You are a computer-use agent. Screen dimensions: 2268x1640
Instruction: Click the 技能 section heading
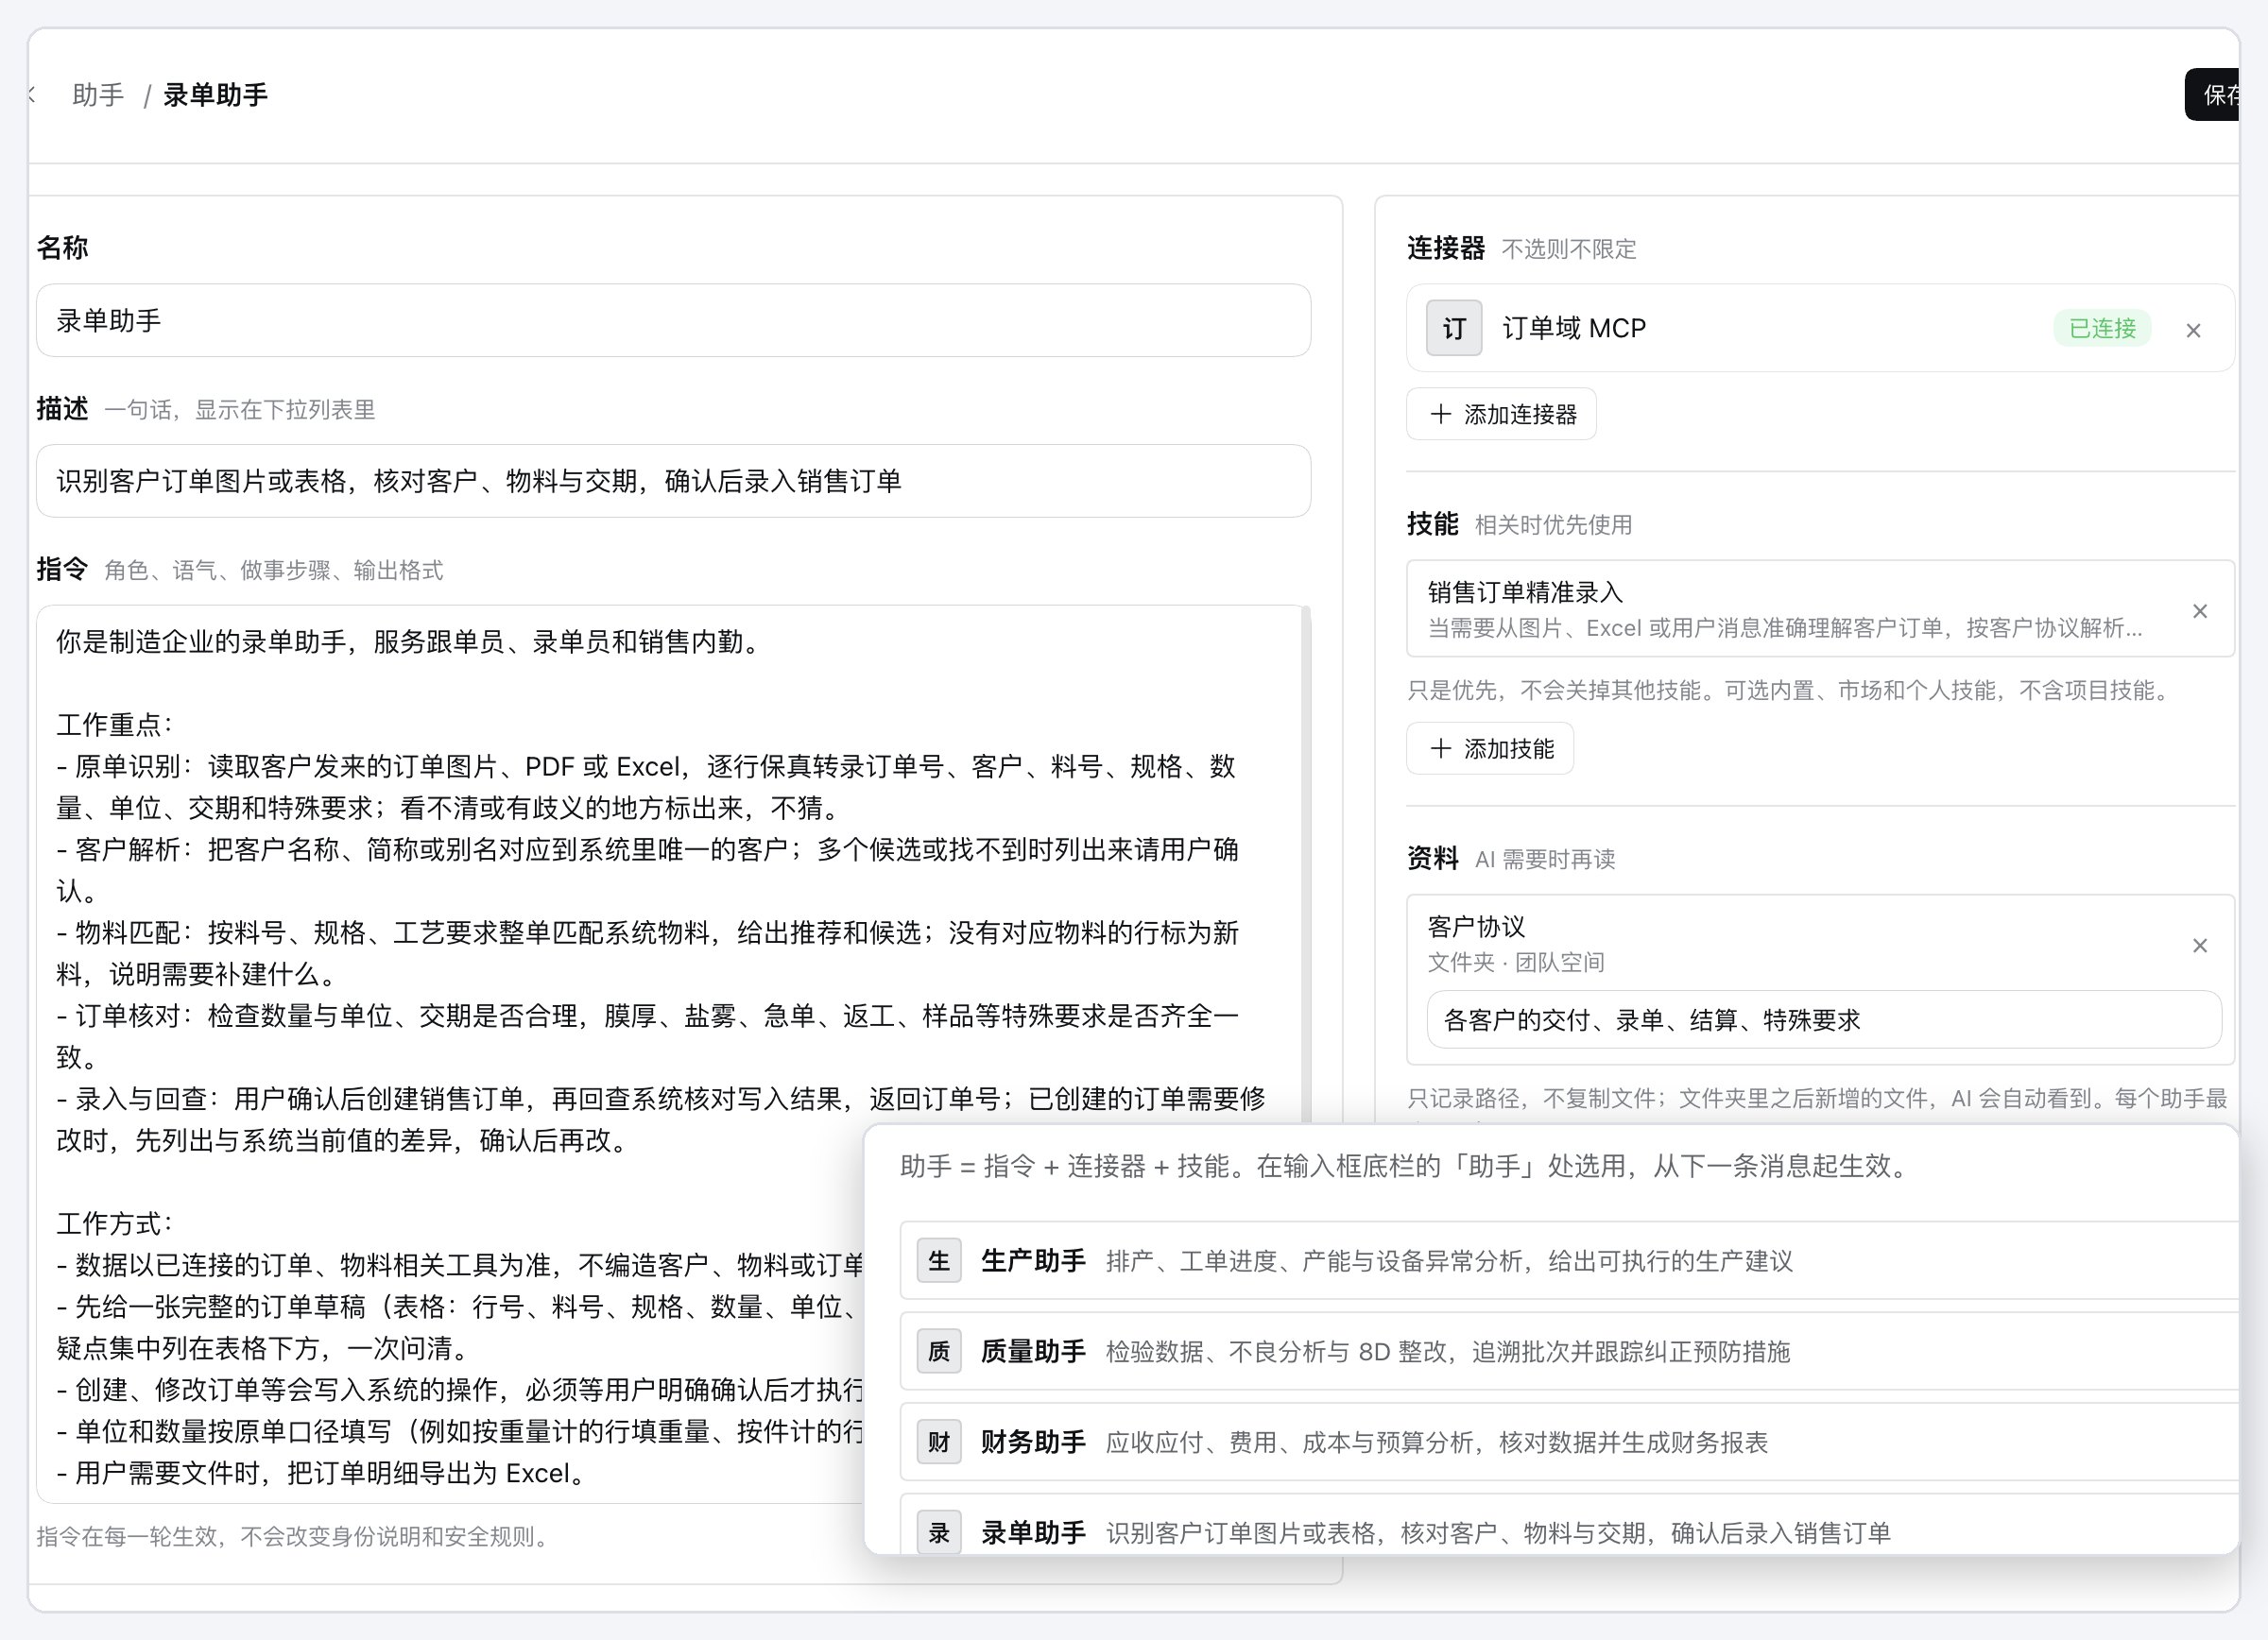[1433, 523]
